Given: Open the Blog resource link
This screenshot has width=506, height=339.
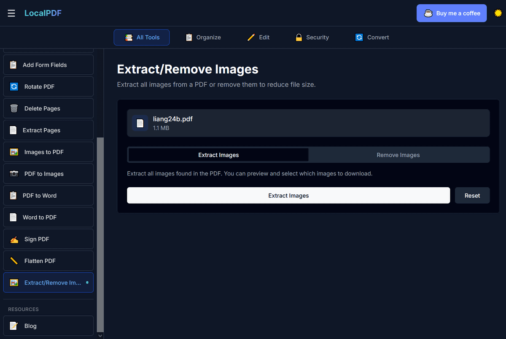Looking at the screenshot, I should pos(48,326).
